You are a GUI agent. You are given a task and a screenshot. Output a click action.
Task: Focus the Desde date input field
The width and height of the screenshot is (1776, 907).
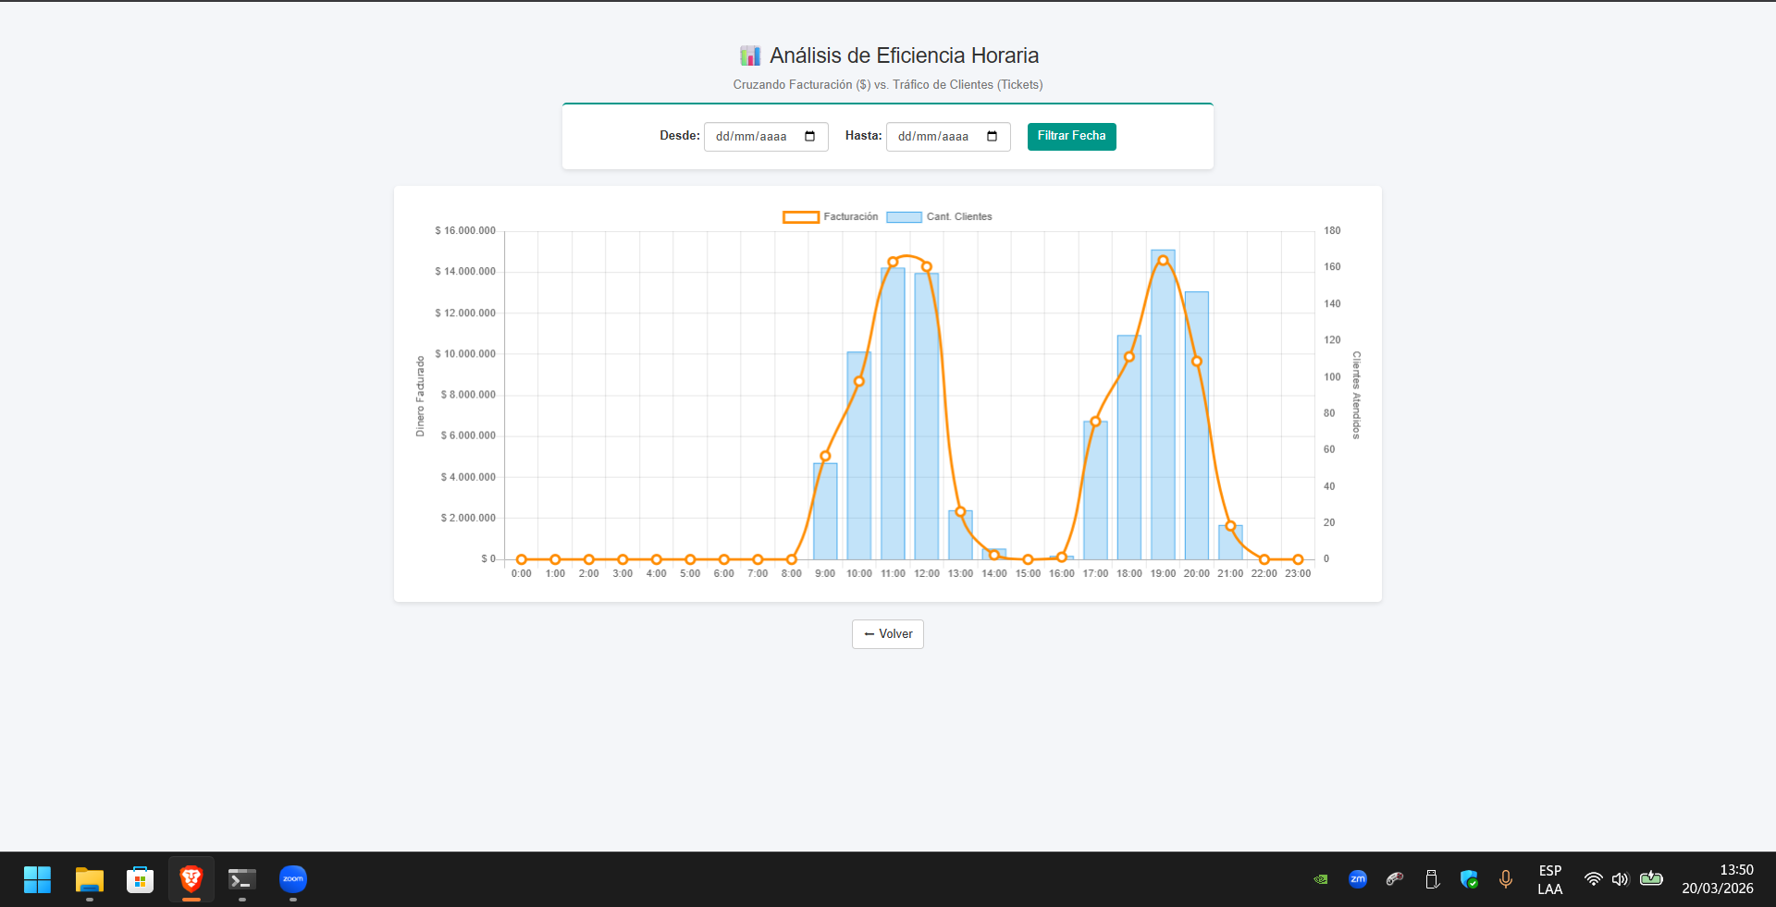pos(752,137)
